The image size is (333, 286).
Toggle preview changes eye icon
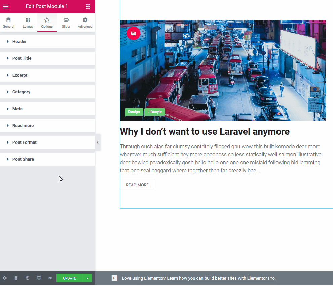pyautogui.click(x=50, y=278)
